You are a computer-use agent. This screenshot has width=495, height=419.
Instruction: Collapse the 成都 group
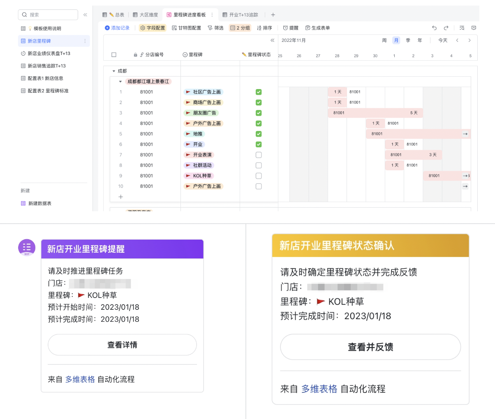114,71
